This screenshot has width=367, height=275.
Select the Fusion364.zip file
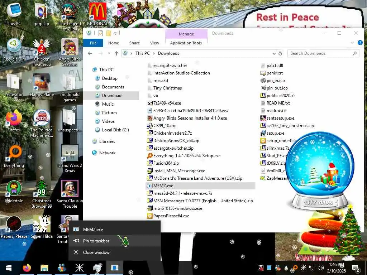pyautogui.click(x=166, y=163)
